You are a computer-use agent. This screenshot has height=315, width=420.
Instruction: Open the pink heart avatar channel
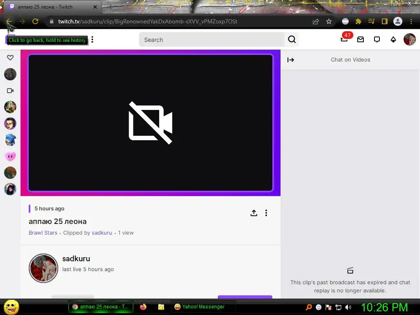tap(10, 156)
